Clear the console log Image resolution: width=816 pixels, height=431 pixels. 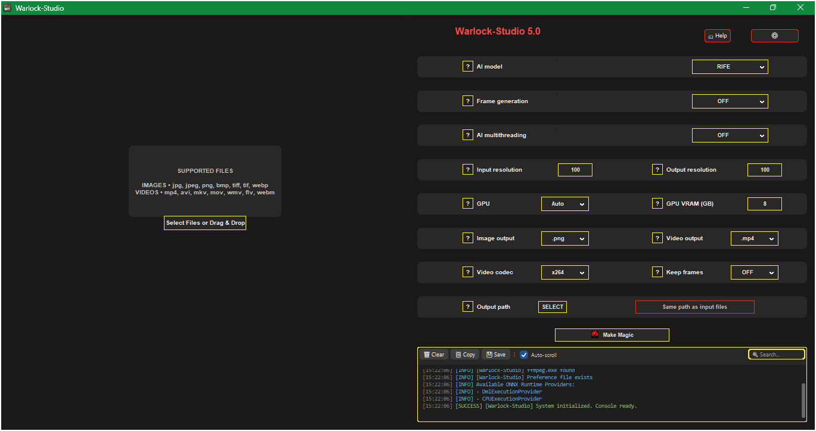click(x=434, y=355)
